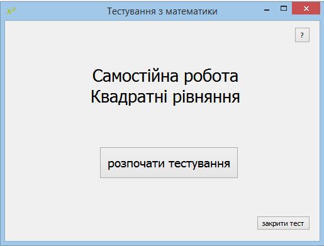This screenshot has width=324, height=246.
Task: Click the 'закрити тест' button
Action: (x=283, y=223)
